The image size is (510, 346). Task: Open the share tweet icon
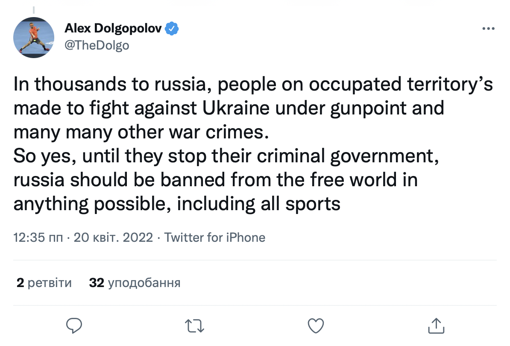436,325
